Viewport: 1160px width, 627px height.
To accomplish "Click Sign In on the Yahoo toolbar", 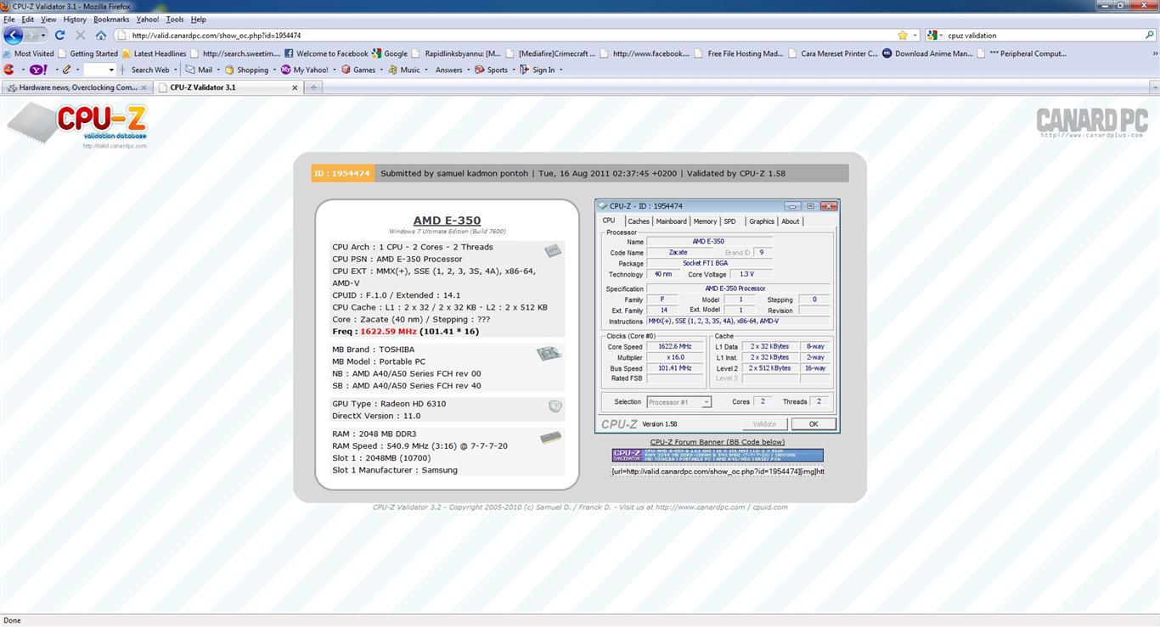I will (538, 70).
